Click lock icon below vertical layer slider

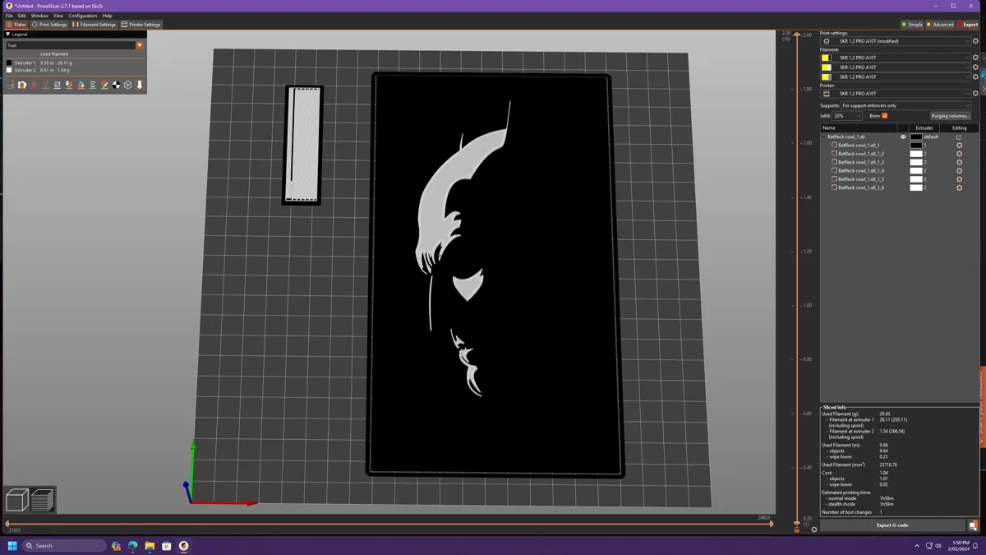click(796, 530)
